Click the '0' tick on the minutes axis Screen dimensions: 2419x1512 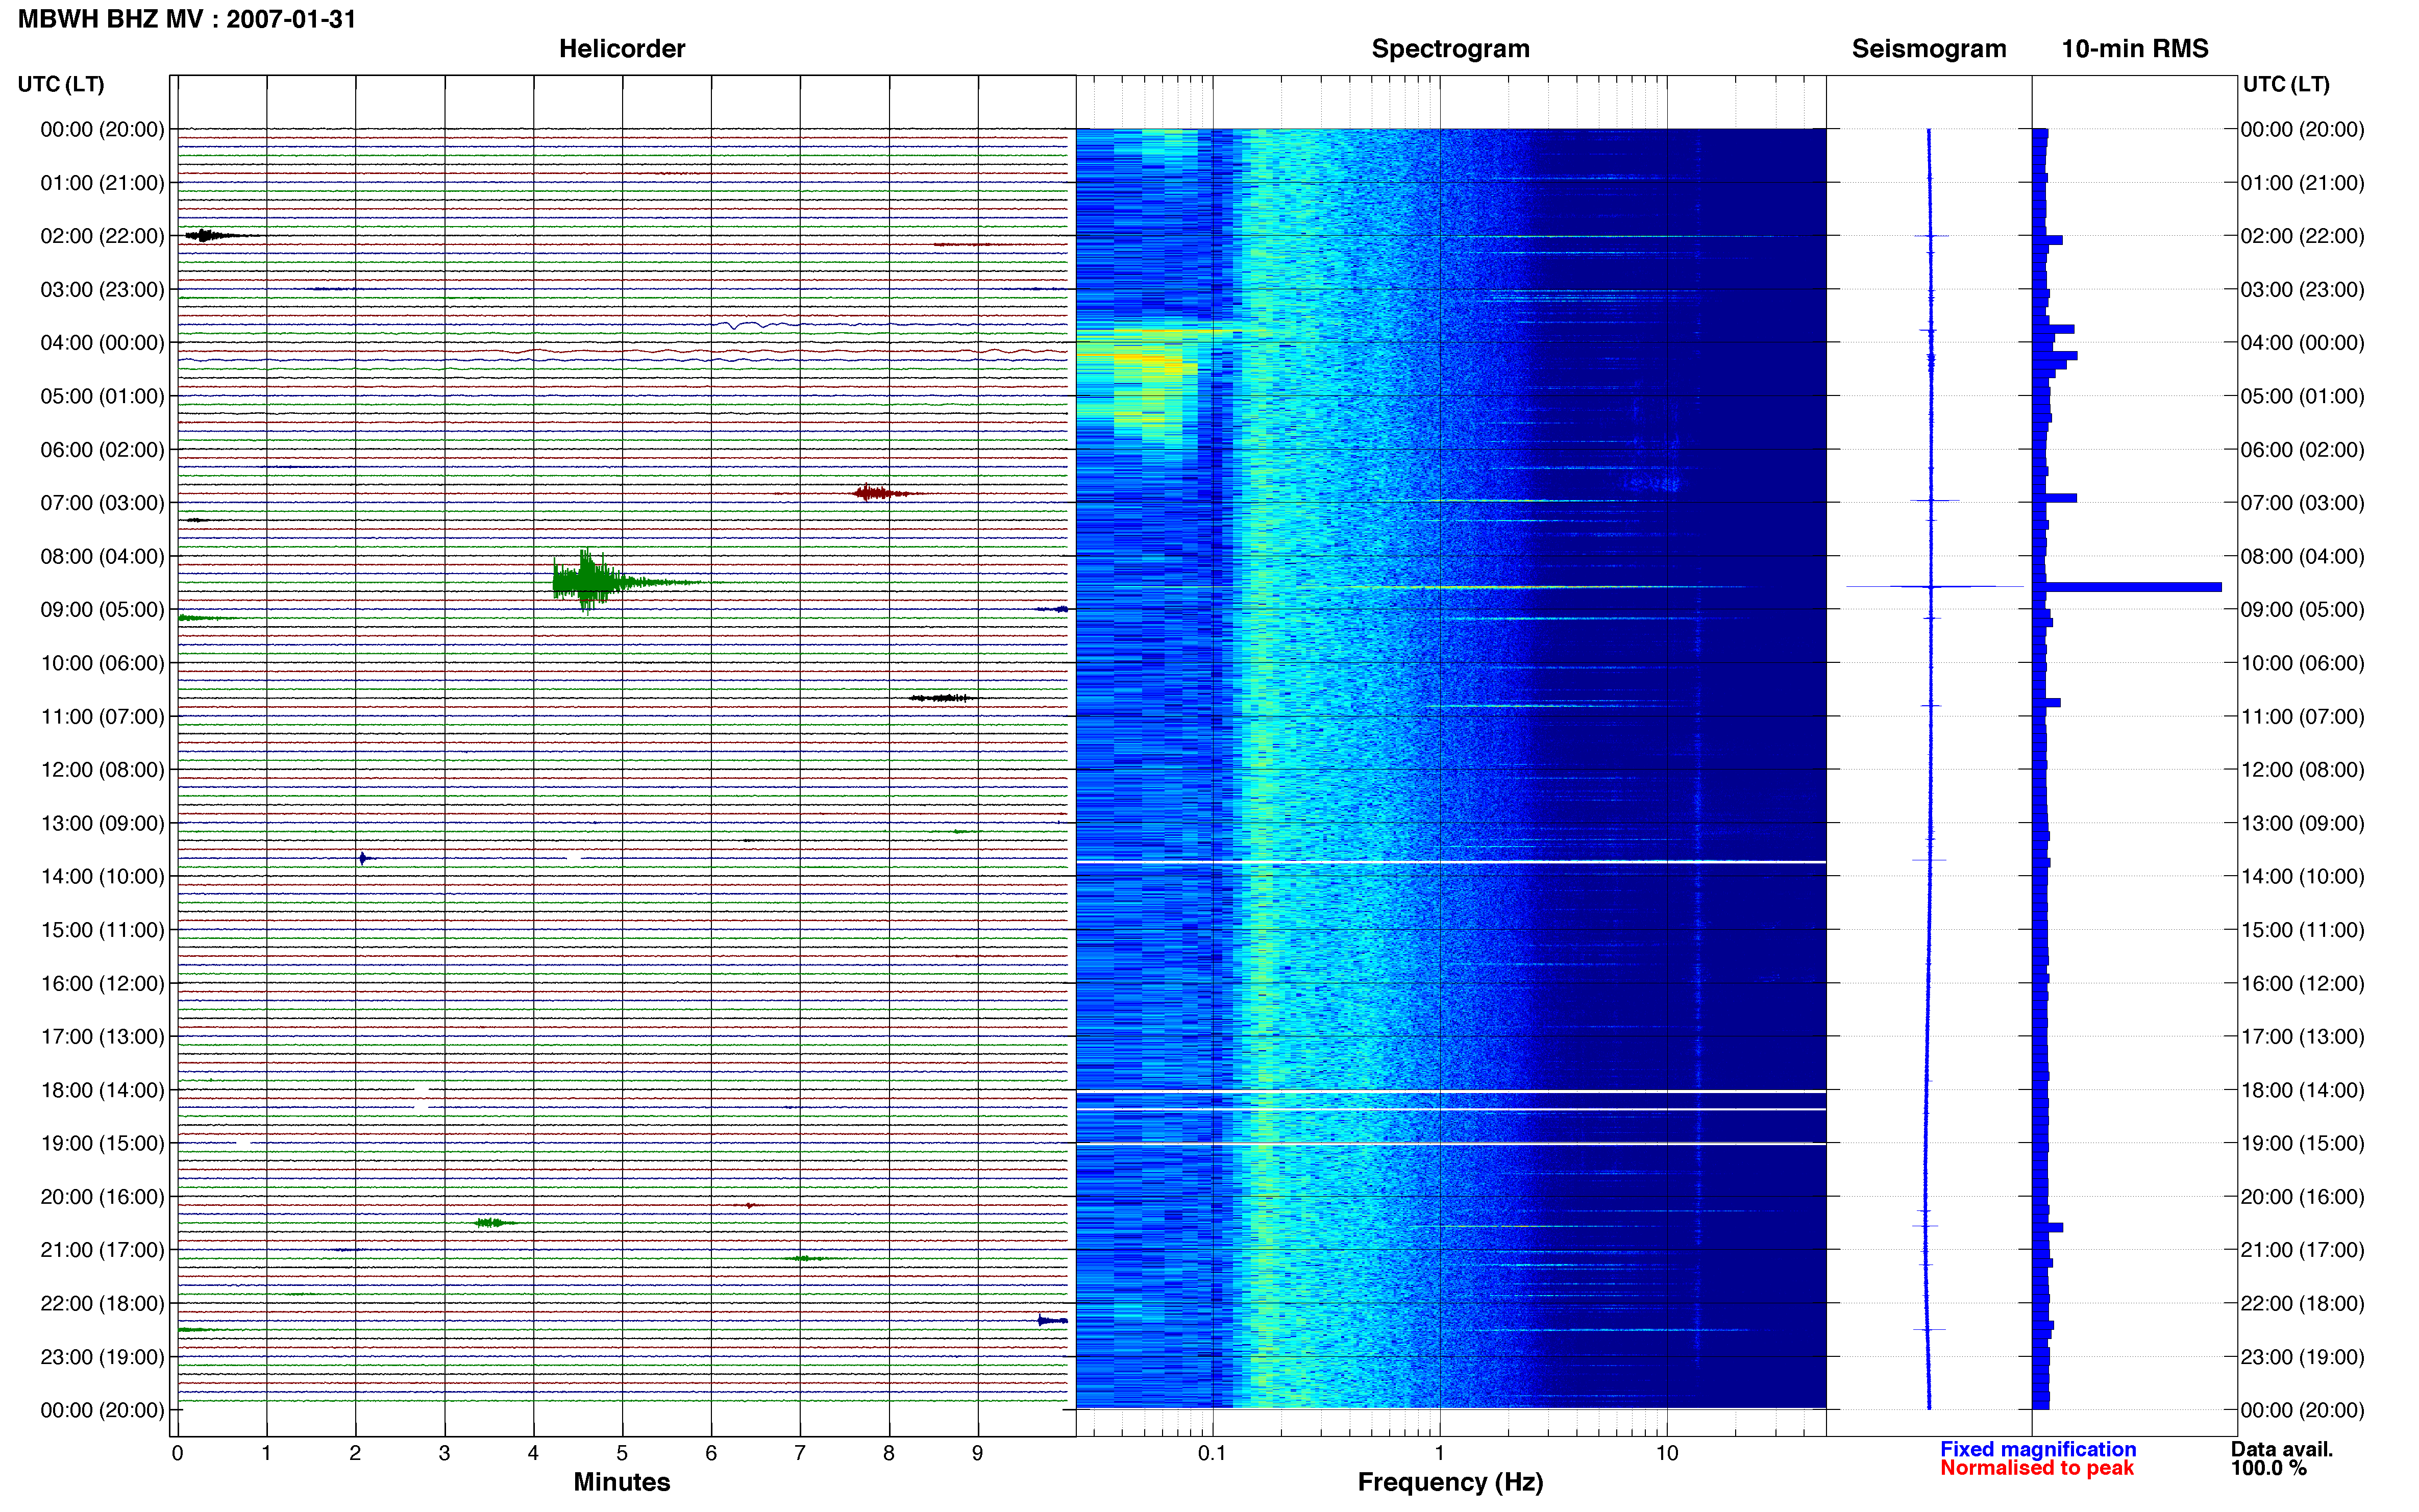click(177, 1452)
